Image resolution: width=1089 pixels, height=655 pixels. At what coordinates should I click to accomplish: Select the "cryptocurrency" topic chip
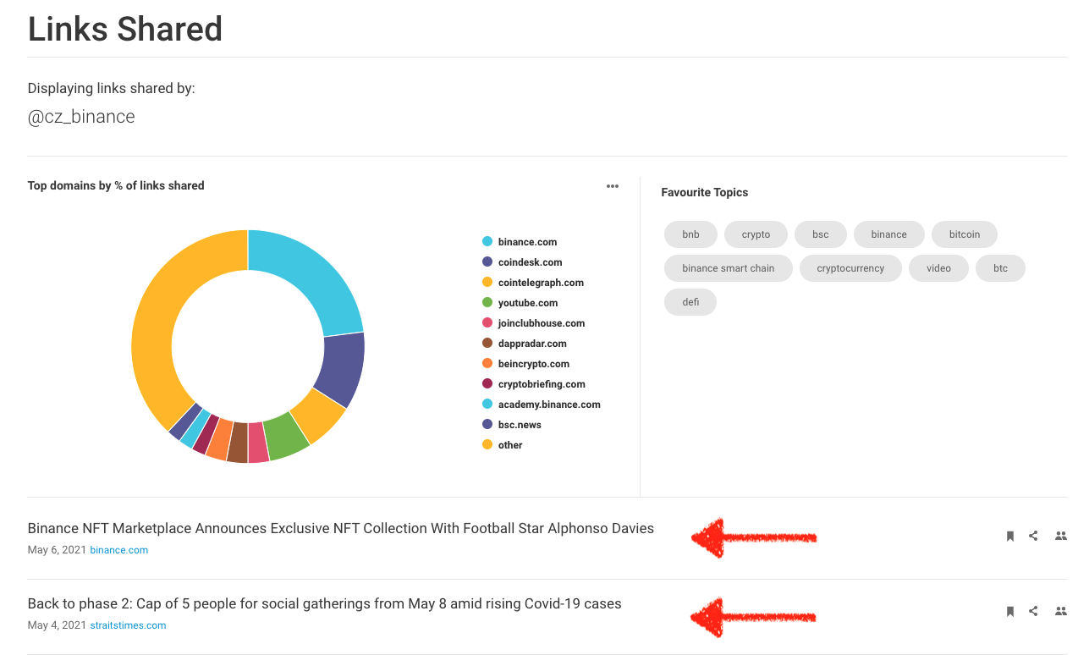[x=850, y=267]
